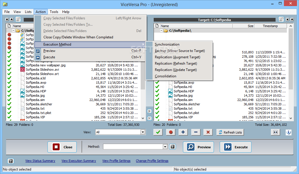Image resolution: width=299 pixels, height=174 pixels.
Task: Click the large Execute button
Action: (x=236, y=147)
